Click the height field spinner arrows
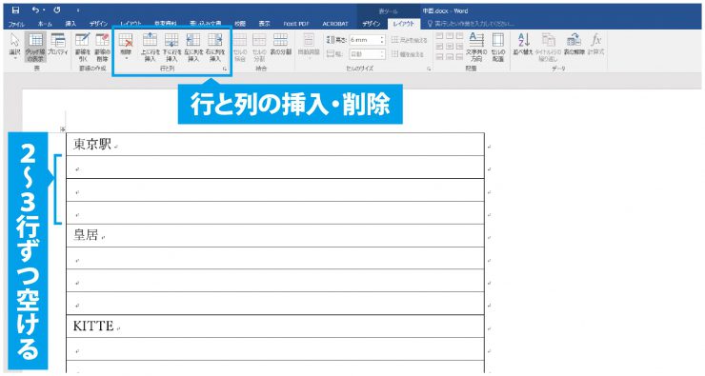 [383, 40]
